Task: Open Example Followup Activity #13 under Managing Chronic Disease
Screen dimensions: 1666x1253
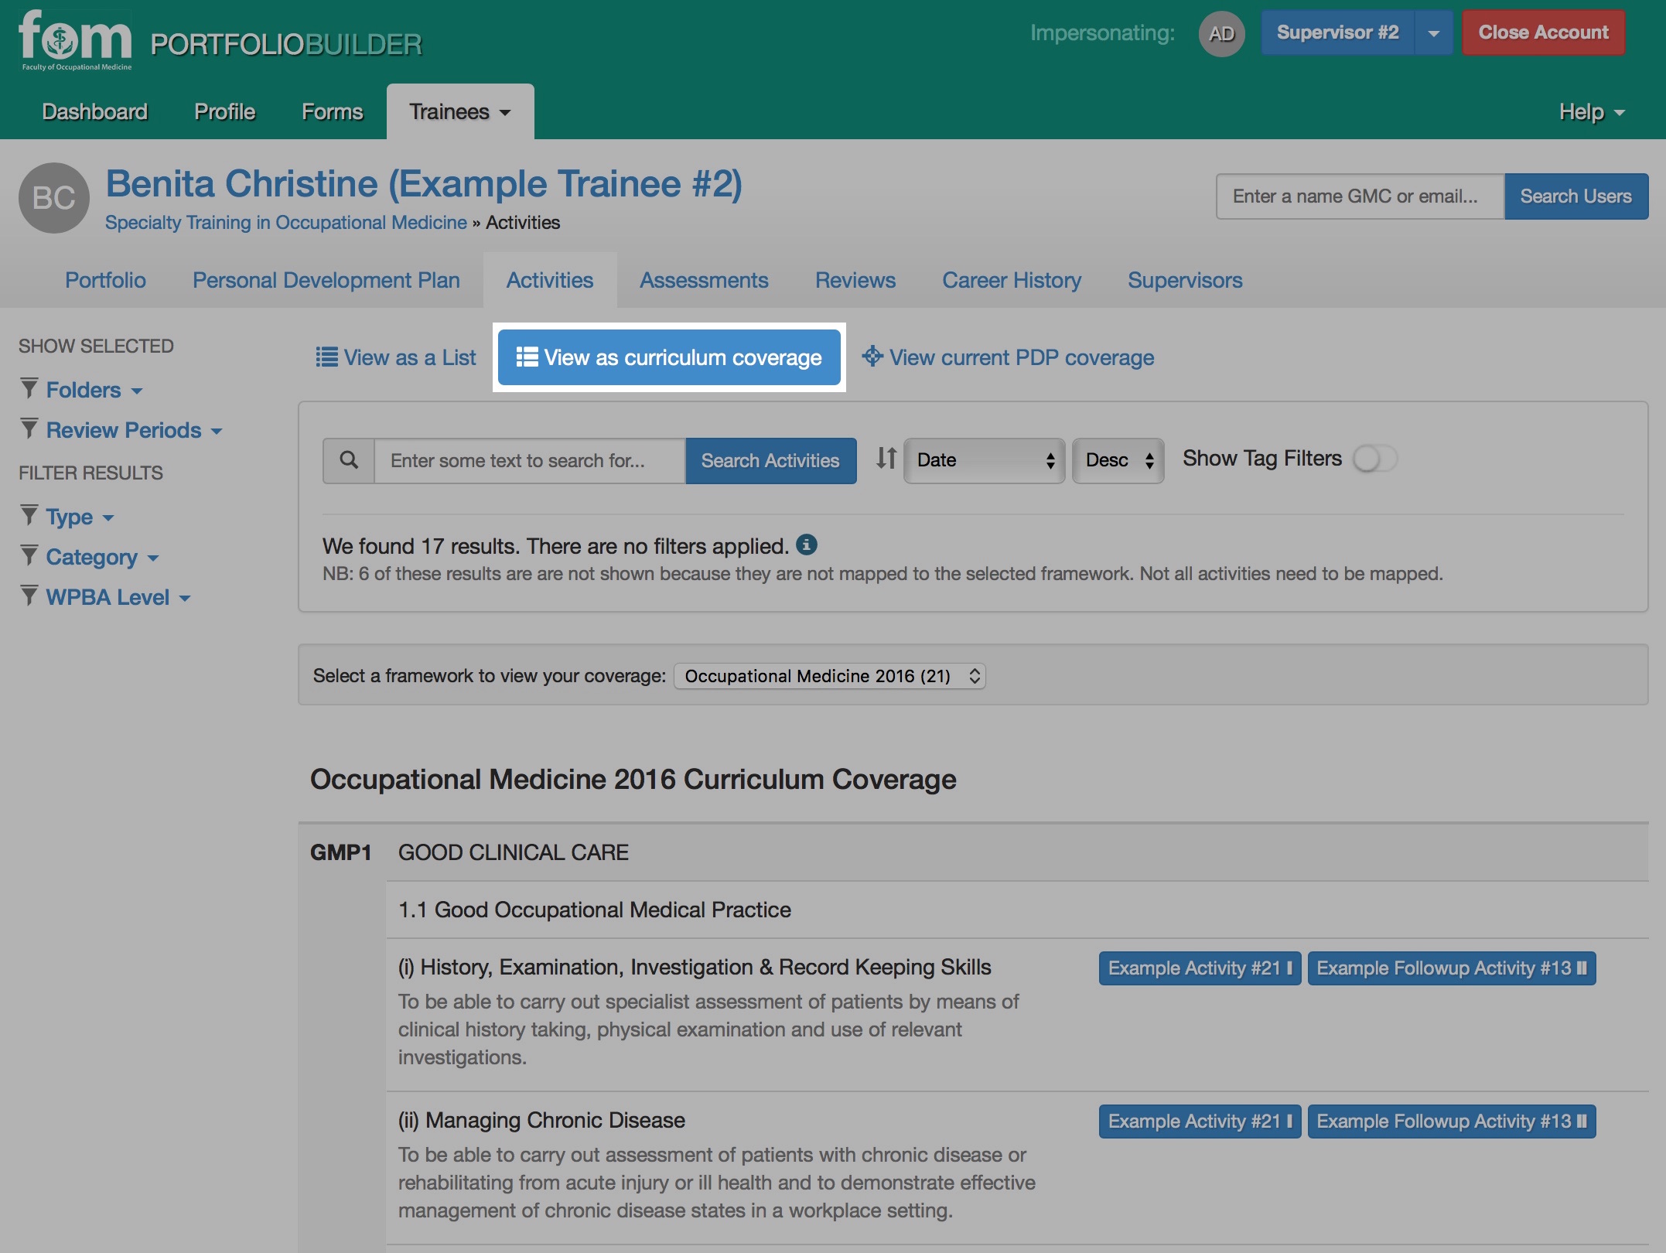Action: point(1451,1122)
